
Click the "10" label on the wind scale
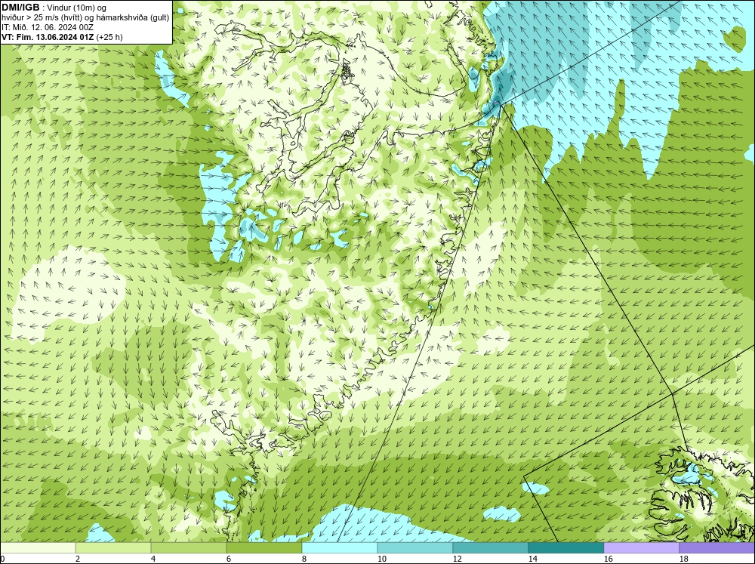[382, 559]
